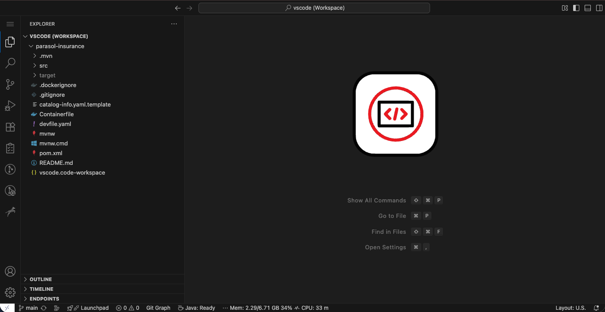Open the Manage gear icon
The width and height of the screenshot is (605, 312).
click(10, 293)
